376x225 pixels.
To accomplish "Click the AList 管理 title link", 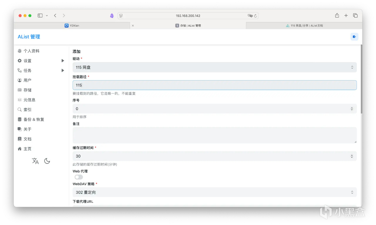I will 29,37.
